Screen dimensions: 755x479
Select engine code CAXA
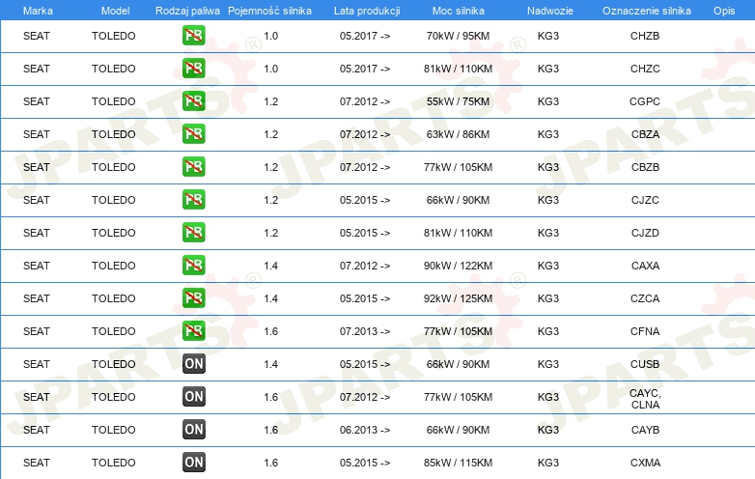tap(645, 266)
